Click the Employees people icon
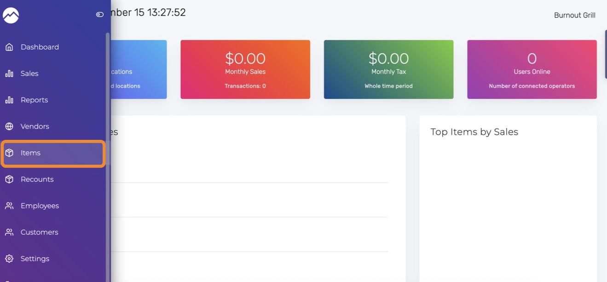The height and width of the screenshot is (282, 607). [x=9, y=206]
